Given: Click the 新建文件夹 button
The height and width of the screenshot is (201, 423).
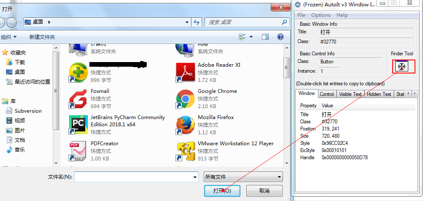Looking at the screenshot, I should (42, 37).
